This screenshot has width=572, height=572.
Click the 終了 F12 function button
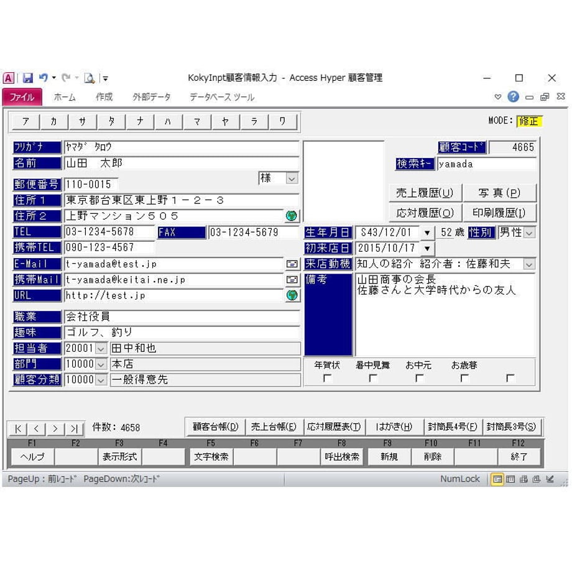(519, 457)
